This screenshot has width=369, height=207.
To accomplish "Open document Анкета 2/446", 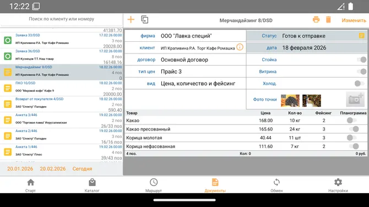I will tap(61, 136).
